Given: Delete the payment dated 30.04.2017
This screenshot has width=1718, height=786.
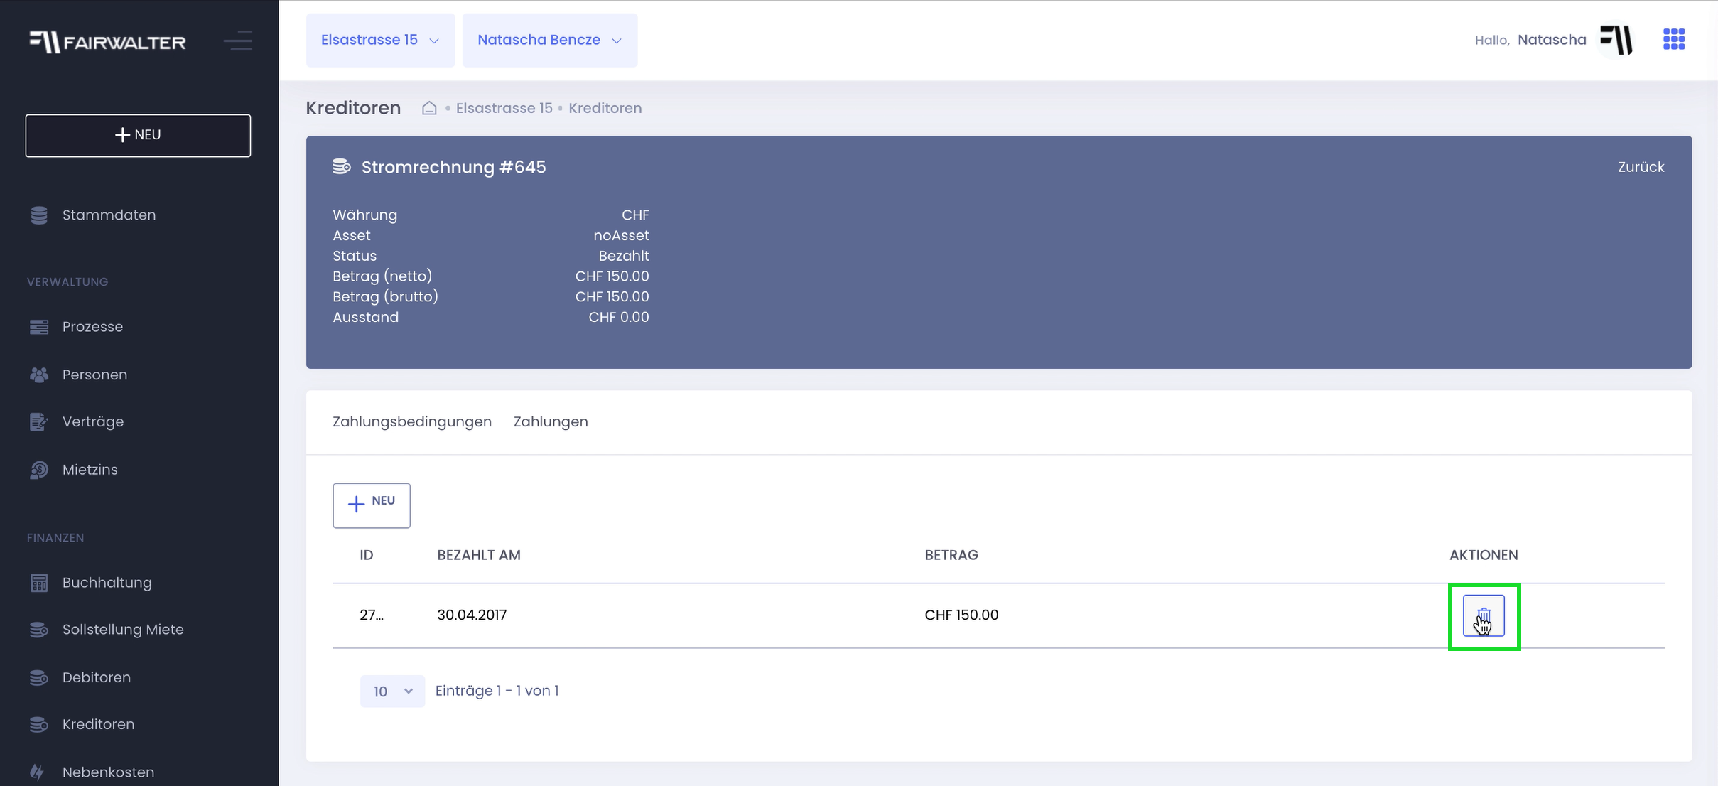Looking at the screenshot, I should (x=1484, y=615).
